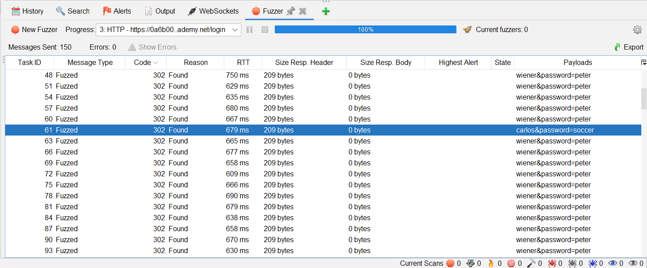Open fuzzer options gear icon

point(637,30)
